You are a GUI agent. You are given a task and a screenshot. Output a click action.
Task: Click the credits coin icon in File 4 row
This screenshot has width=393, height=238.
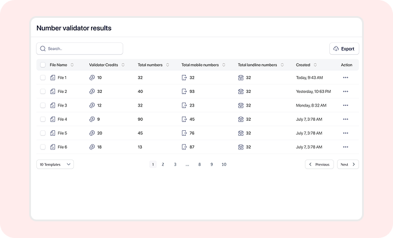(x=92, y=119)
